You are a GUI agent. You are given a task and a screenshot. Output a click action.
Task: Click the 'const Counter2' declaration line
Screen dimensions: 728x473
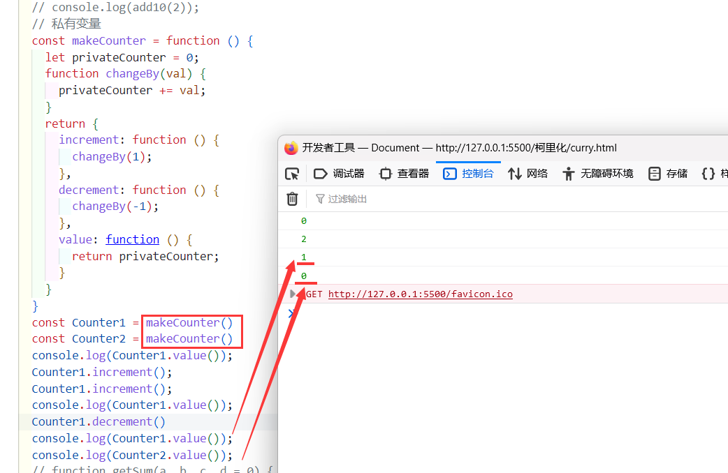[x=132, y=339]
